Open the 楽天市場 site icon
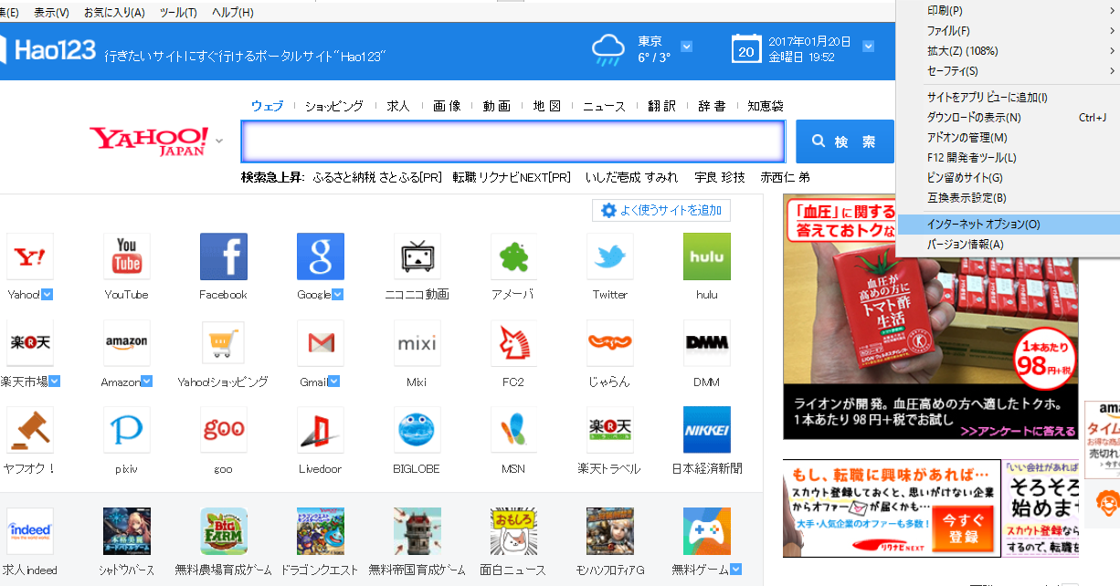Screen dimensions: 1120x586 pos(29,343)
